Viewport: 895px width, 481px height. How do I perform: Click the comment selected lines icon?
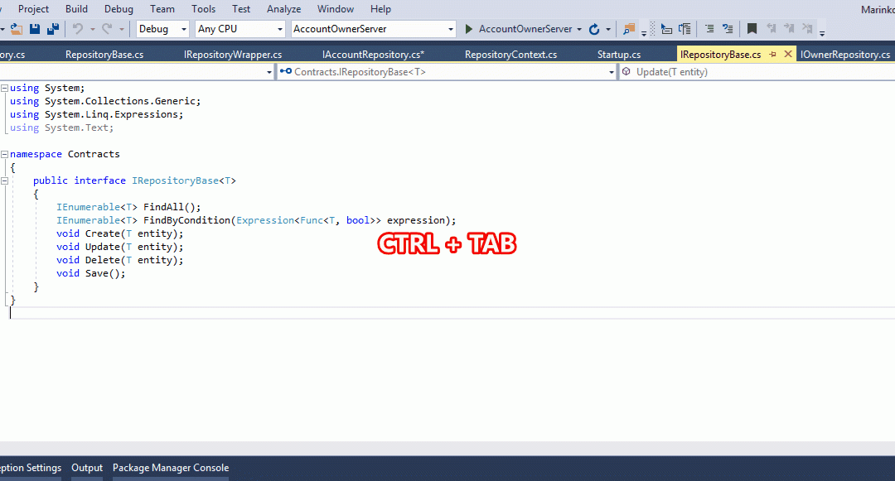[709, 29]
